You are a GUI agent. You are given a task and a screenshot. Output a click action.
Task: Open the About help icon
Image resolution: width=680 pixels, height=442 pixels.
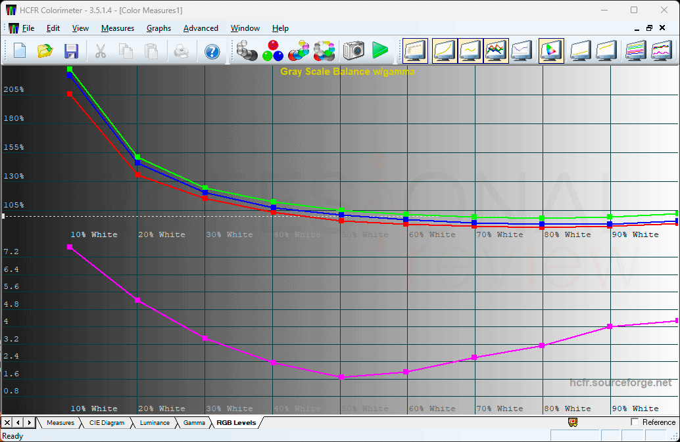tap(212, 51)
